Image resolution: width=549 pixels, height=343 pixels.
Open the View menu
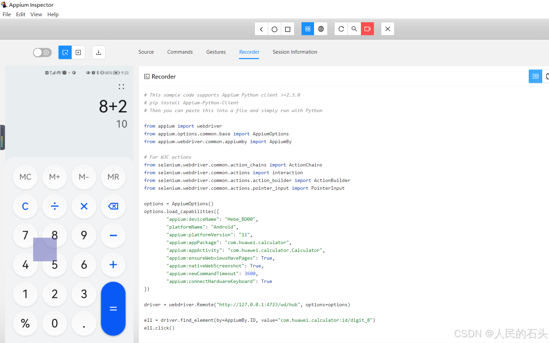pyautogui.click(x=36, y=14)
